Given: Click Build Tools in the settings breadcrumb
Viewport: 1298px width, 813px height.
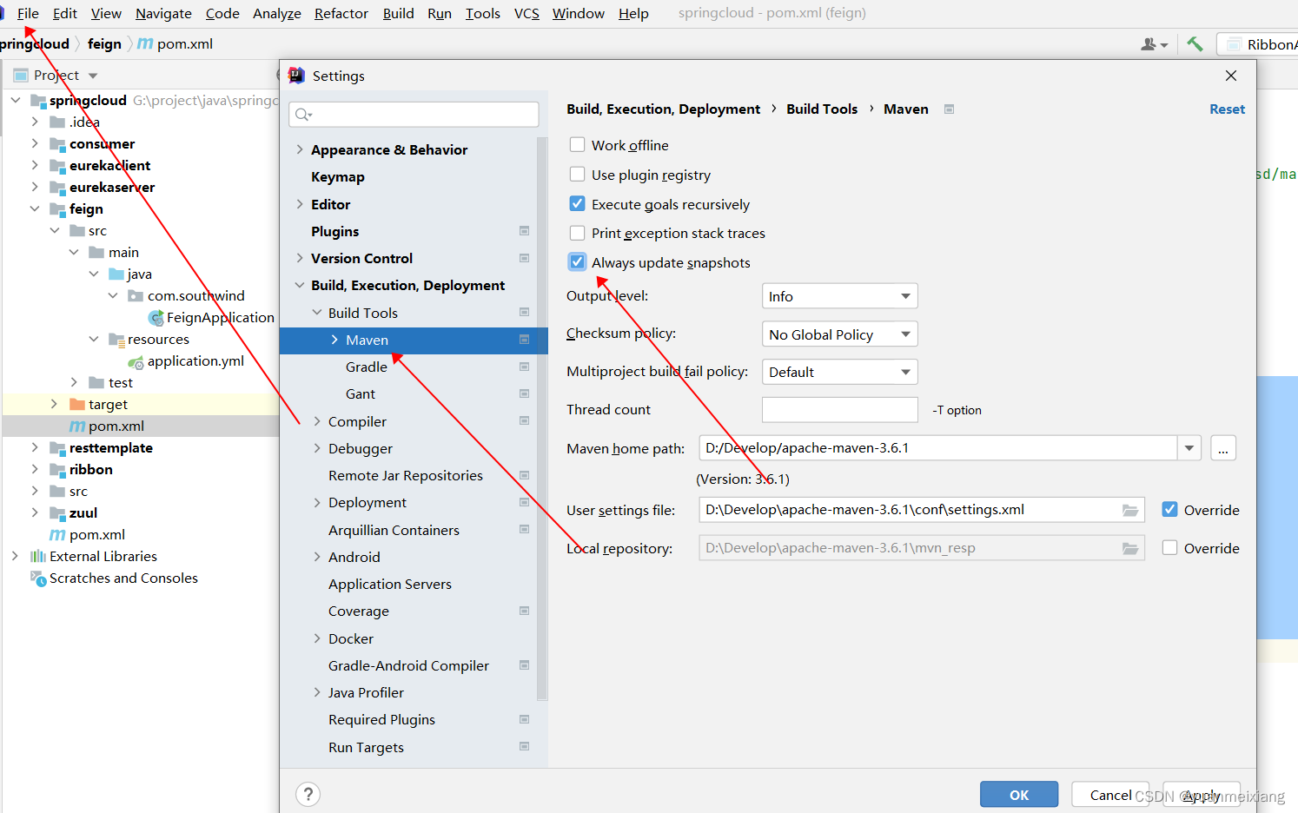Looking at the screenshot, I should click(x=822, y=109).
